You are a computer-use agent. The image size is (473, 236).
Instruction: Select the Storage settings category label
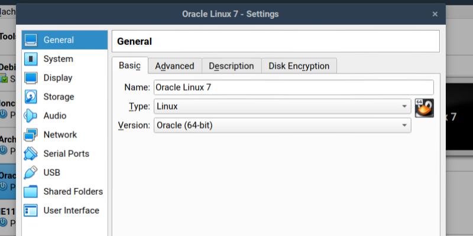pos(59,97)
